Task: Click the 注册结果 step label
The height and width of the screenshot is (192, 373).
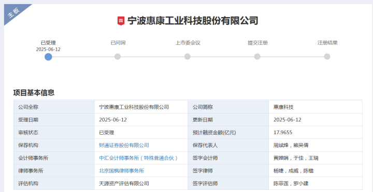Action: pyautogui.click(x=327, y=43)
